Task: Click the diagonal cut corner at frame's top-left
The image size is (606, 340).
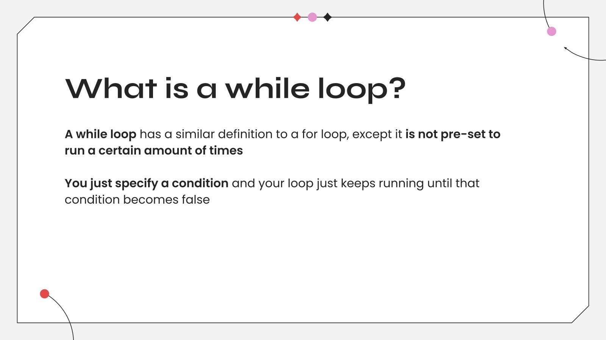Action: (26, 26)
